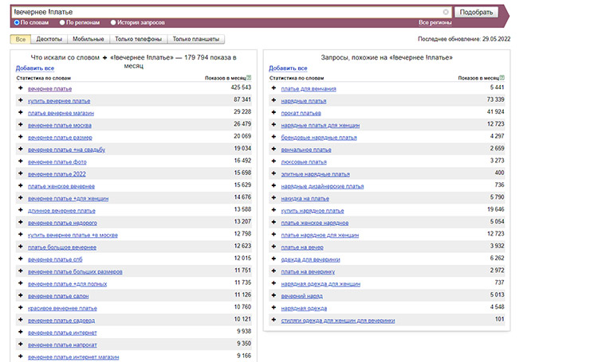Viewport: 598px width, 362px height.
Task: Add 'вечерний наряд' with its plus icon
Action: click(x=273, y=295)
